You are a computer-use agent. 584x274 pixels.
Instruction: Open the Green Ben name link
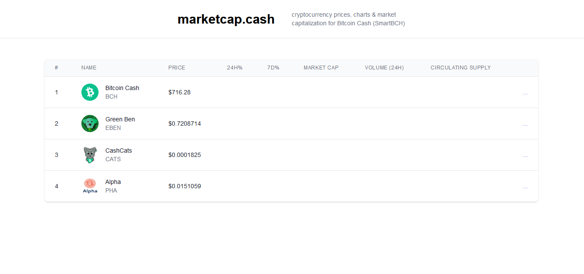[120, 119]
